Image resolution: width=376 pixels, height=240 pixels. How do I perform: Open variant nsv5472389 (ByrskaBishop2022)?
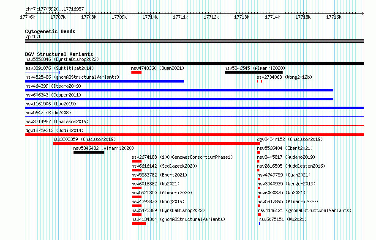pyautogui.click(x=168, y=210)
